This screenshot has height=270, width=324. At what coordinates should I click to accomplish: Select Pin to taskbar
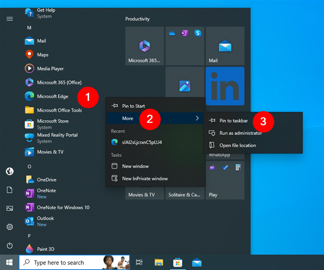tap(233, 121)
